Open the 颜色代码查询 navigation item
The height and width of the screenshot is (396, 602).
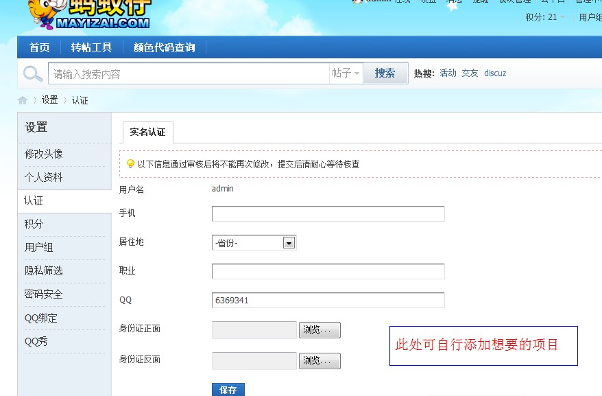coord(165,47)
